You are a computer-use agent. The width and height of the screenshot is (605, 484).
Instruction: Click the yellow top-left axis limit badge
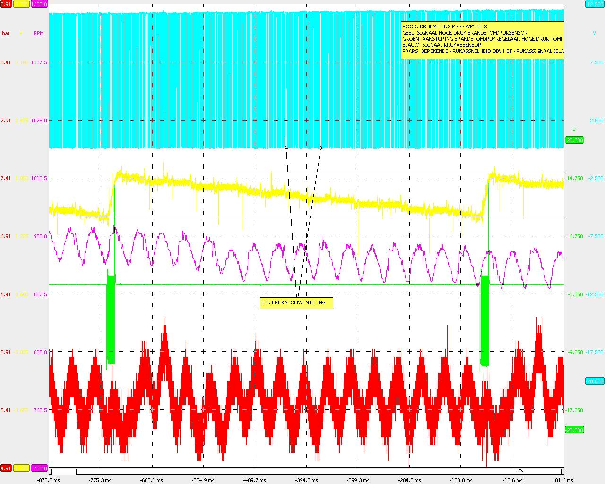21,4
